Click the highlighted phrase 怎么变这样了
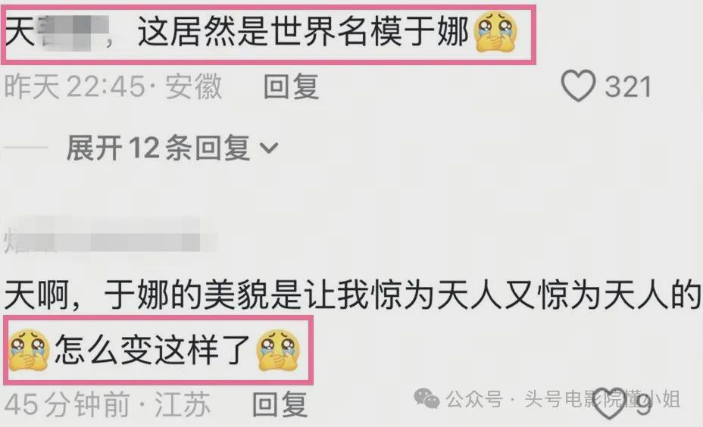Image resolution: width=703 pixels, height=427 pixels. (x=152, y=350)
